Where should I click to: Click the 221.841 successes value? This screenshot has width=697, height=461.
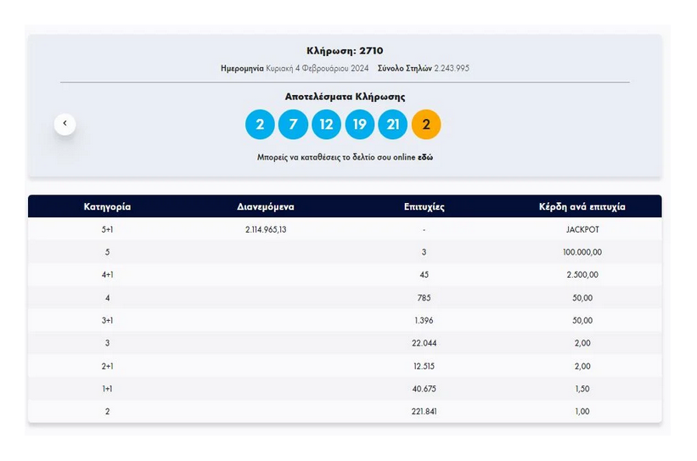pyautogui.click(x=424, y=412)
